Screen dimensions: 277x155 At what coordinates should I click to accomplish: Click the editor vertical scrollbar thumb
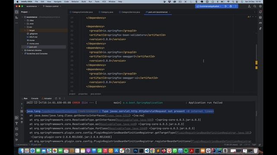coord(256,52)
